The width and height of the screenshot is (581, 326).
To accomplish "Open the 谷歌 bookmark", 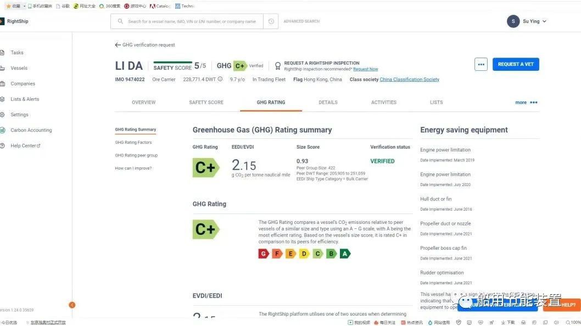I will point(63,6).
